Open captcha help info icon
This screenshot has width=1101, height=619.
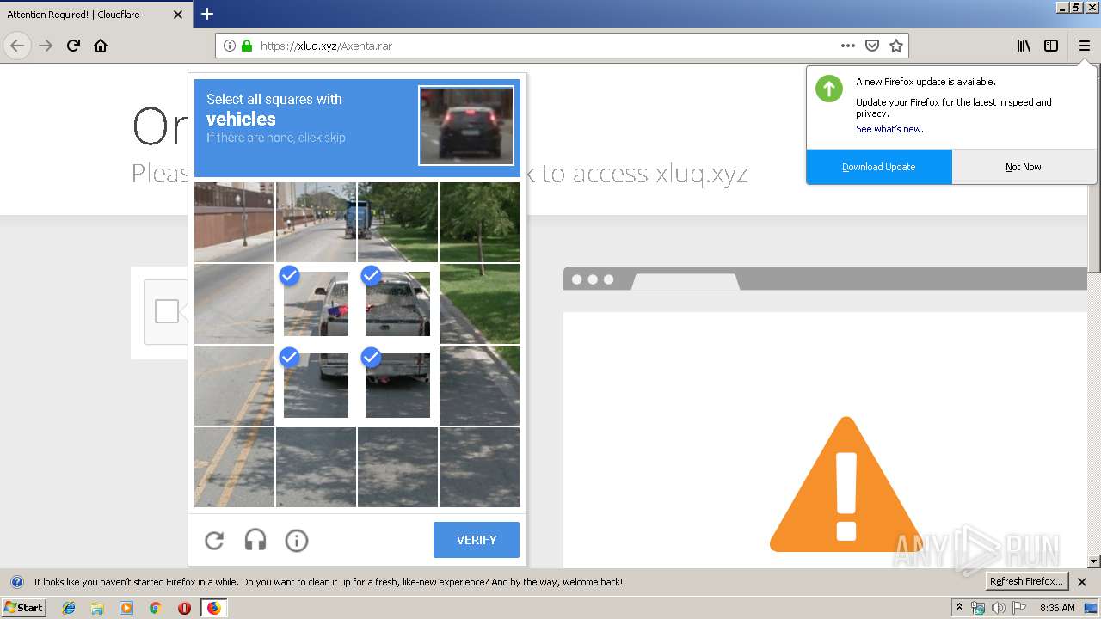click(297, 540)
